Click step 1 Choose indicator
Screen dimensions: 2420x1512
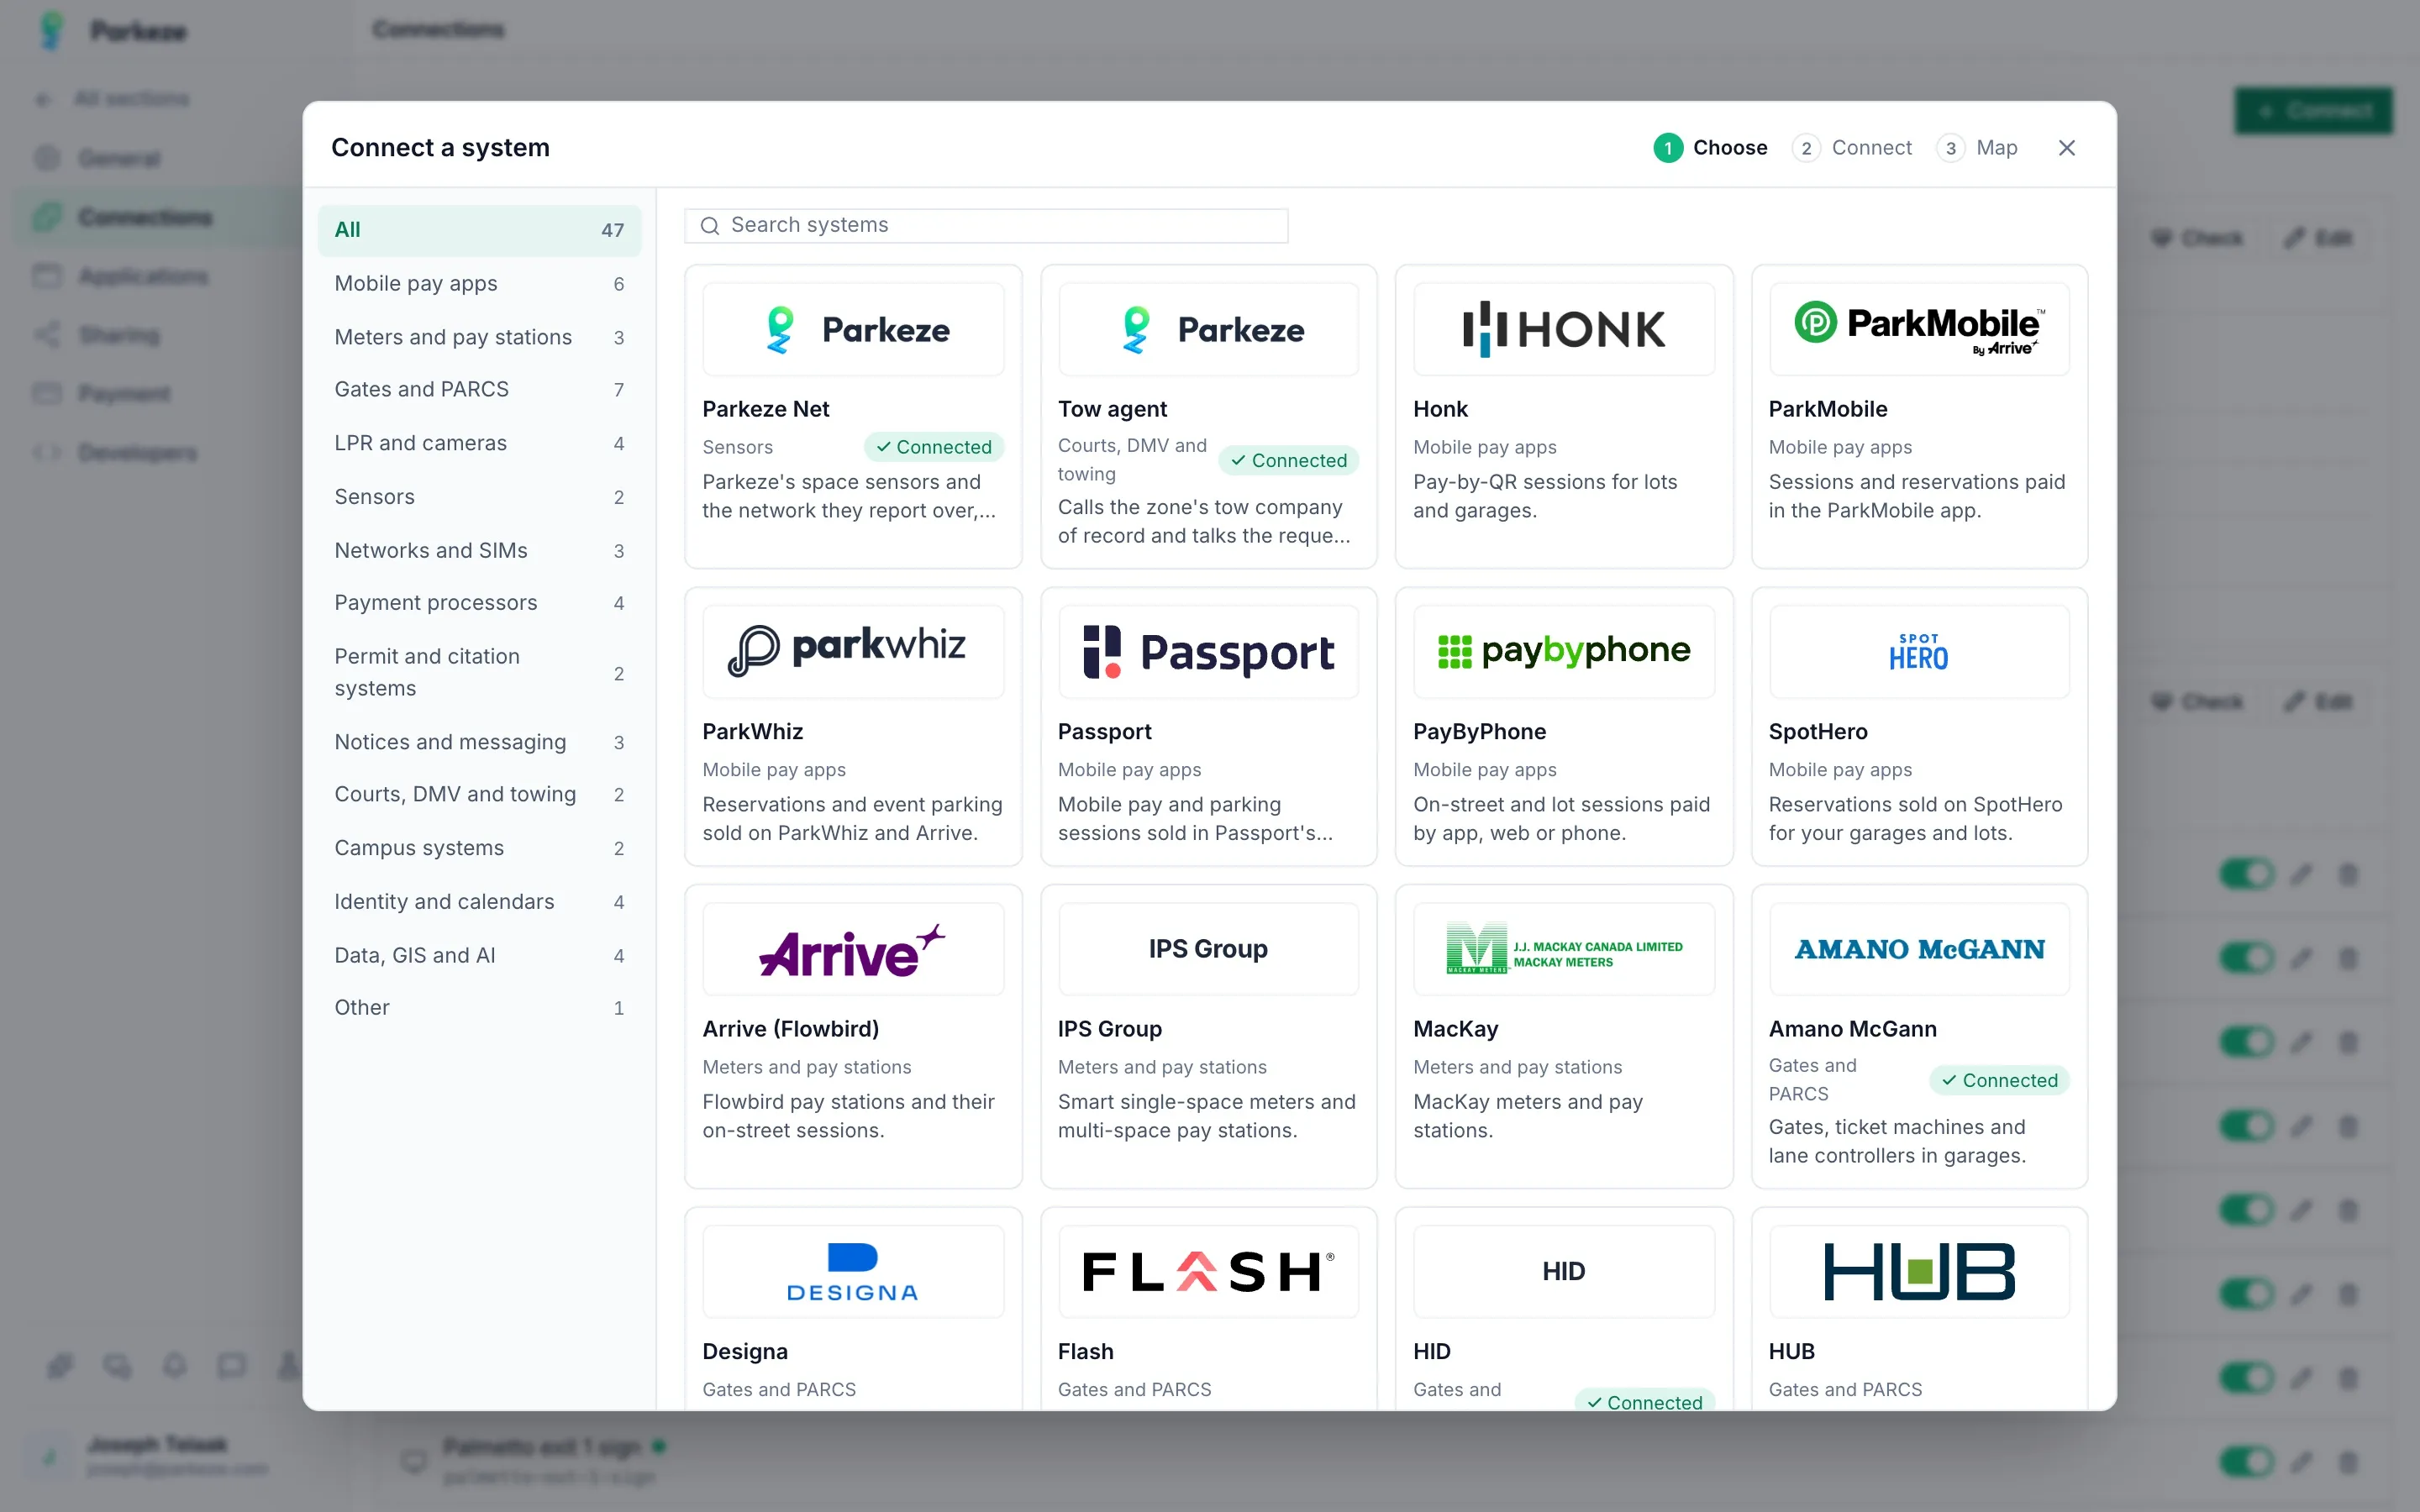click(x=1710, y=148)
